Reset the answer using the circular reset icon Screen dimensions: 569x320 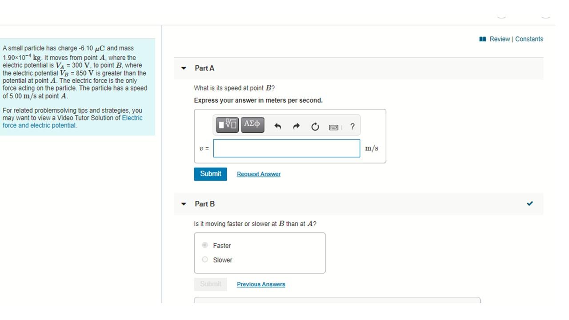pyautogui.click(x=315, y=126)
